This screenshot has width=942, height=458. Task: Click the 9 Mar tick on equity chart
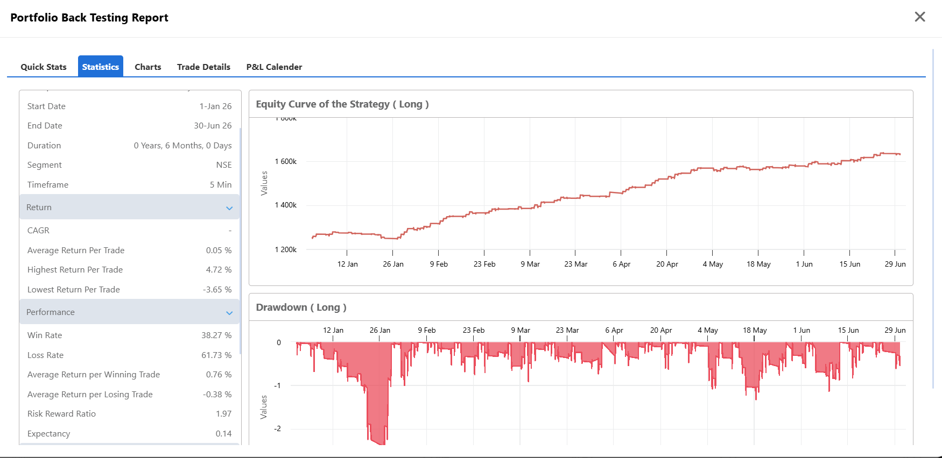click(530, 264)
